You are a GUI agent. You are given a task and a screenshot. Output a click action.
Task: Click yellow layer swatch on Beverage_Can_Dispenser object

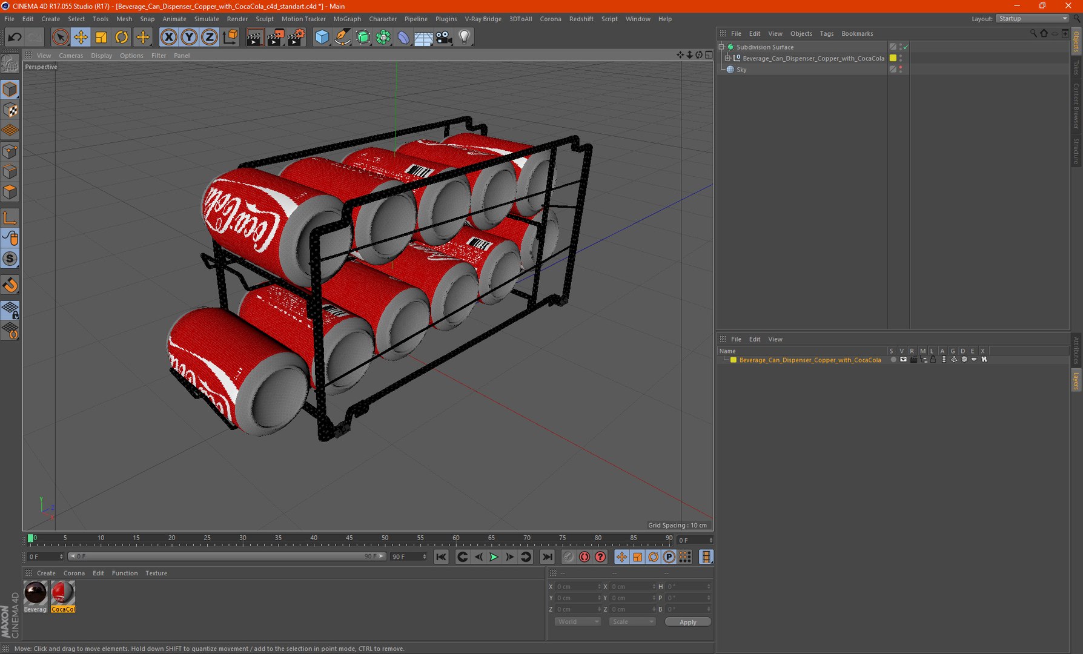[x=893, y=58]
